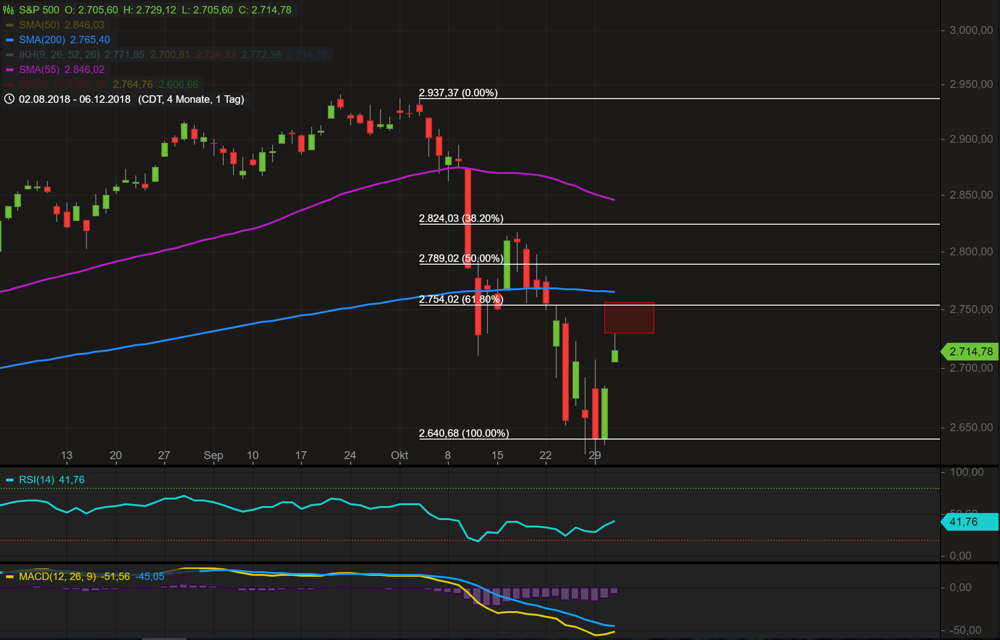Click the yellow MACD color dash icon
Viewport: 1000px width, 640px height.
pyautogui.click(x=10, y=577)
